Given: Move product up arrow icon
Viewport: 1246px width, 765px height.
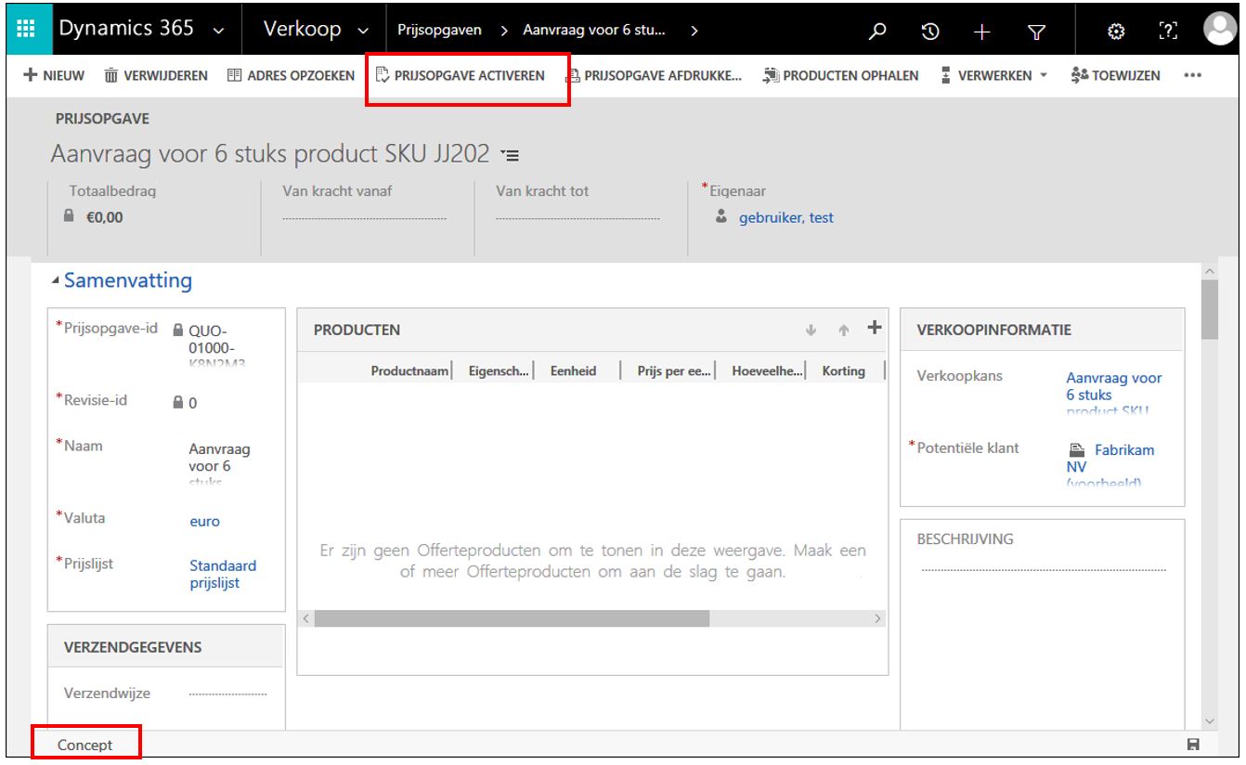Looking at the screenshot, I should tap(844, 329).
